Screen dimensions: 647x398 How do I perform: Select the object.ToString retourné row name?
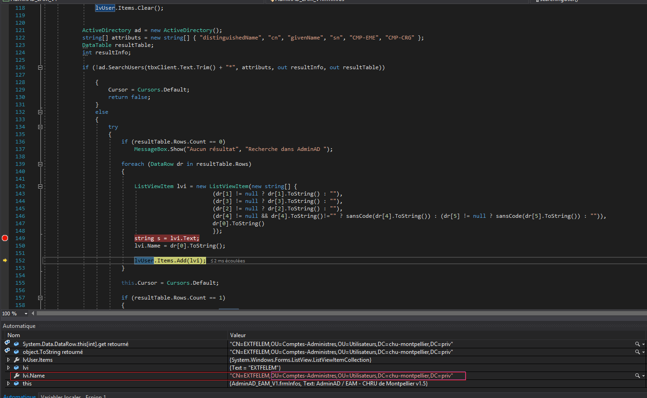pyautogui.click(x=53, y=352)
